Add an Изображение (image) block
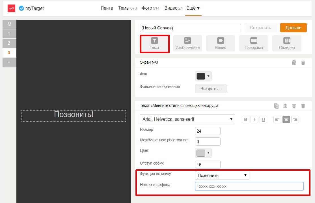Screen dimensions: 315x203 pyautogui.click(x=187, y=44)
